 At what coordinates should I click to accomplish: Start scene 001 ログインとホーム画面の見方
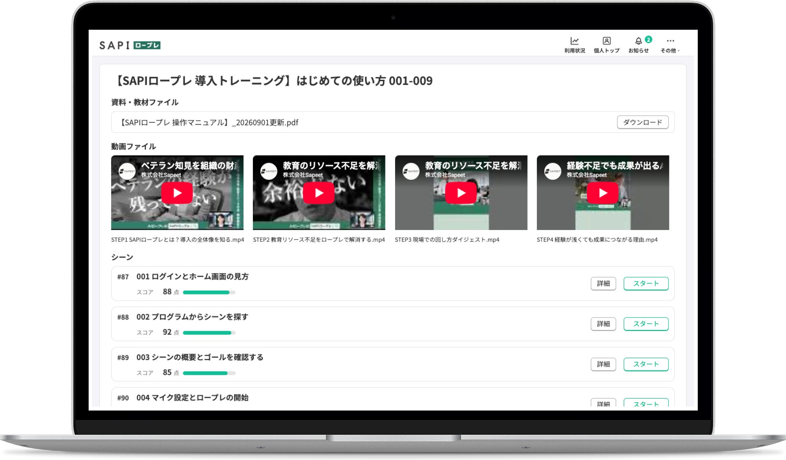pyautogui.click(x=646, y=284)
